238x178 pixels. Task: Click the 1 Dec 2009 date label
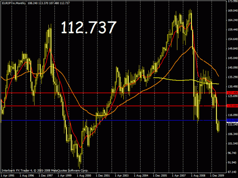point(217,176)
